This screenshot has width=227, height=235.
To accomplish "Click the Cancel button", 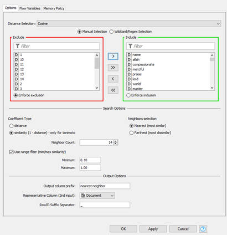I will click(x=183, y=229).
